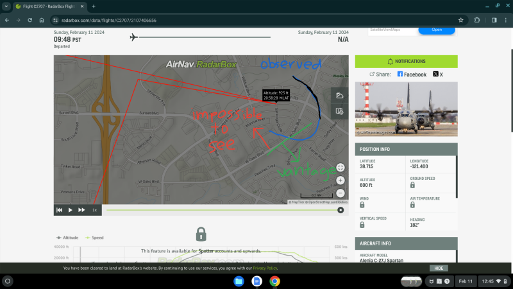Close the Flight C2707 tab
This screenshot has width=513, height=289.
(82, 6)
